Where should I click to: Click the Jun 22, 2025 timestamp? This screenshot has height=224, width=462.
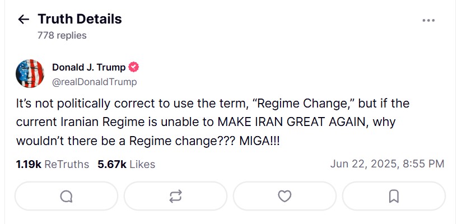pos(387,164)
